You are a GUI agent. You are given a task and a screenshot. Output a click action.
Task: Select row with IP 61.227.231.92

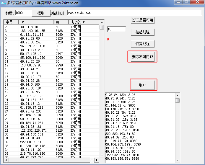coord(52,96)
